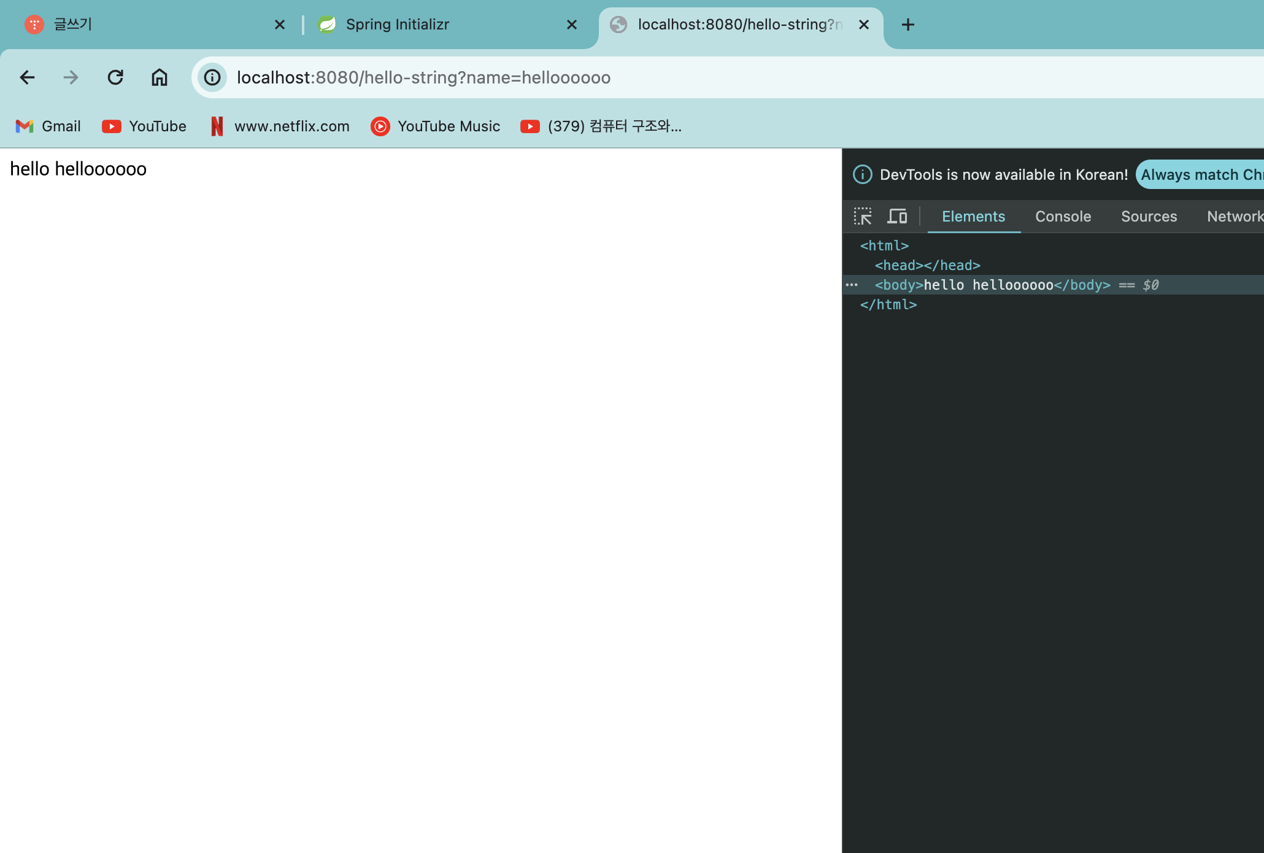Open the Network panel tab
The height and width of the screenshot is (853, 1264).
(x=1235, y=217)
